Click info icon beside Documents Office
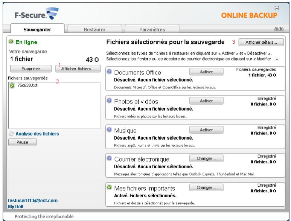The image size is (291, 221). [x=110, y=72]
